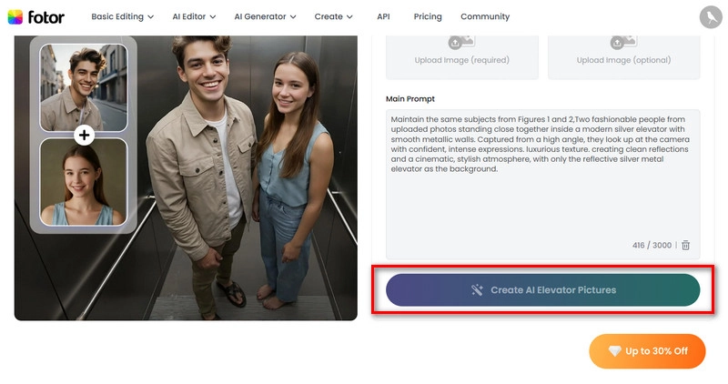This screenshot has height=384, width=728.
Task: Delete prompt text with trash icon
Action: coord(686,246)
